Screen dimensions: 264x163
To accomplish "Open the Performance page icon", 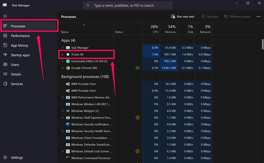I will coord(5,36).
